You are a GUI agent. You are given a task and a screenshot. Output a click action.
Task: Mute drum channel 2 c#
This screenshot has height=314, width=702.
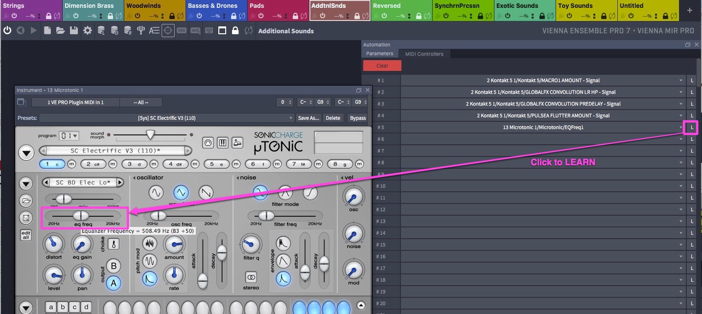[113, 164]
